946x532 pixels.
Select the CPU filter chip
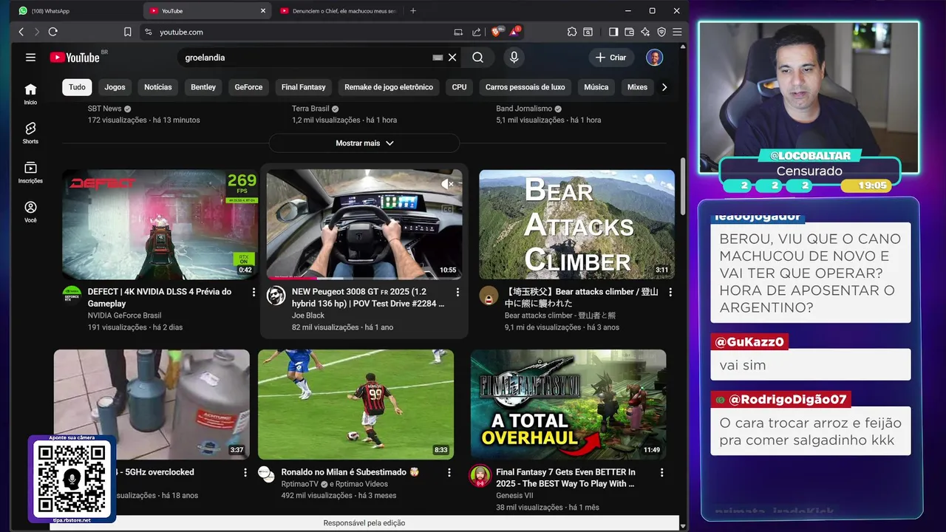(x=459, y=87)
